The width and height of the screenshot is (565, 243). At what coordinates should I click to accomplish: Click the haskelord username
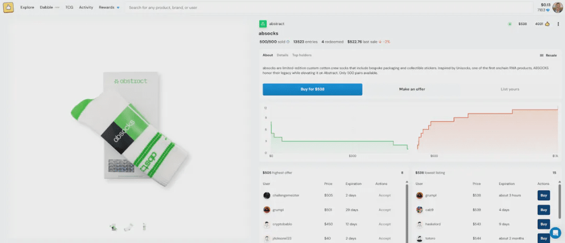coord(433,224)
